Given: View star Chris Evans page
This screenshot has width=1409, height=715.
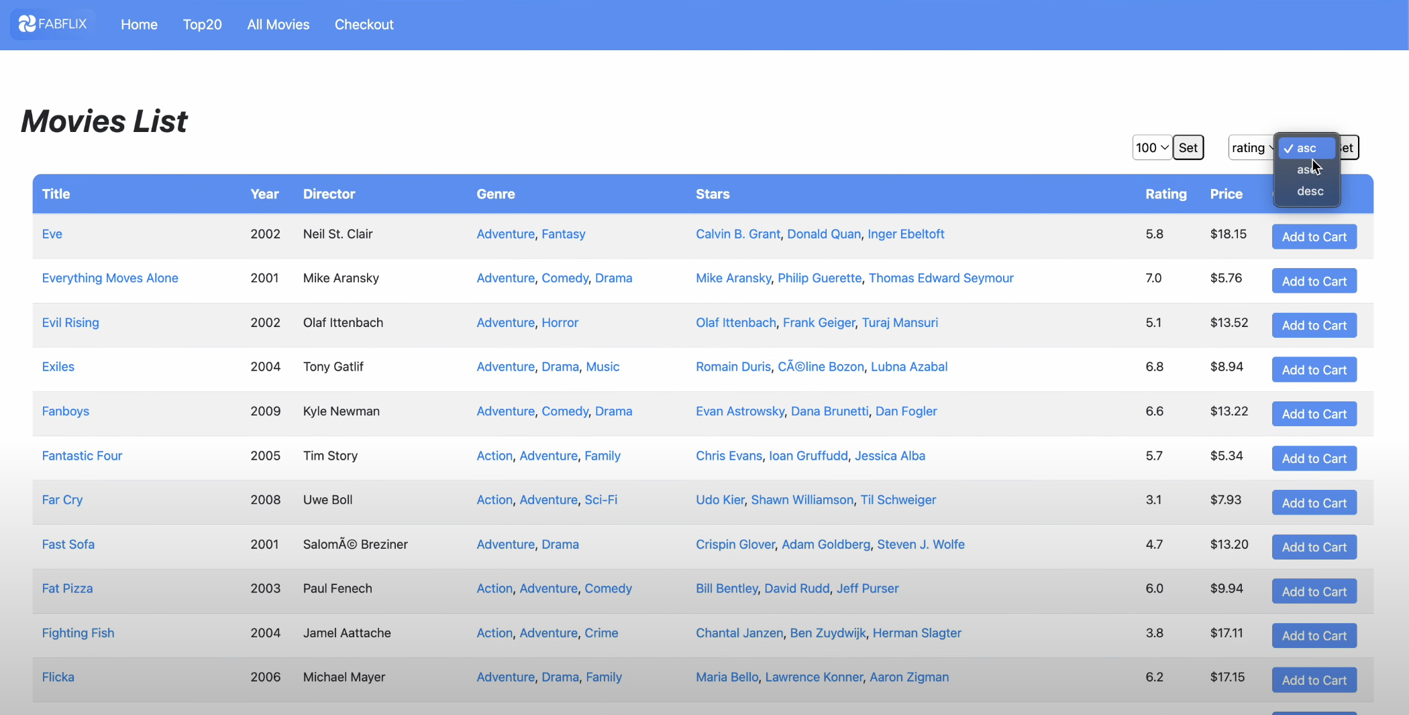Looking at the screenshot, I should [729, 456].
